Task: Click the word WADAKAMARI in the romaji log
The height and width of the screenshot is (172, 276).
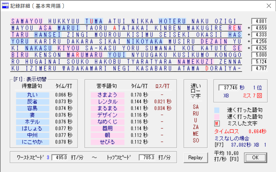Action: pos(85,68)
